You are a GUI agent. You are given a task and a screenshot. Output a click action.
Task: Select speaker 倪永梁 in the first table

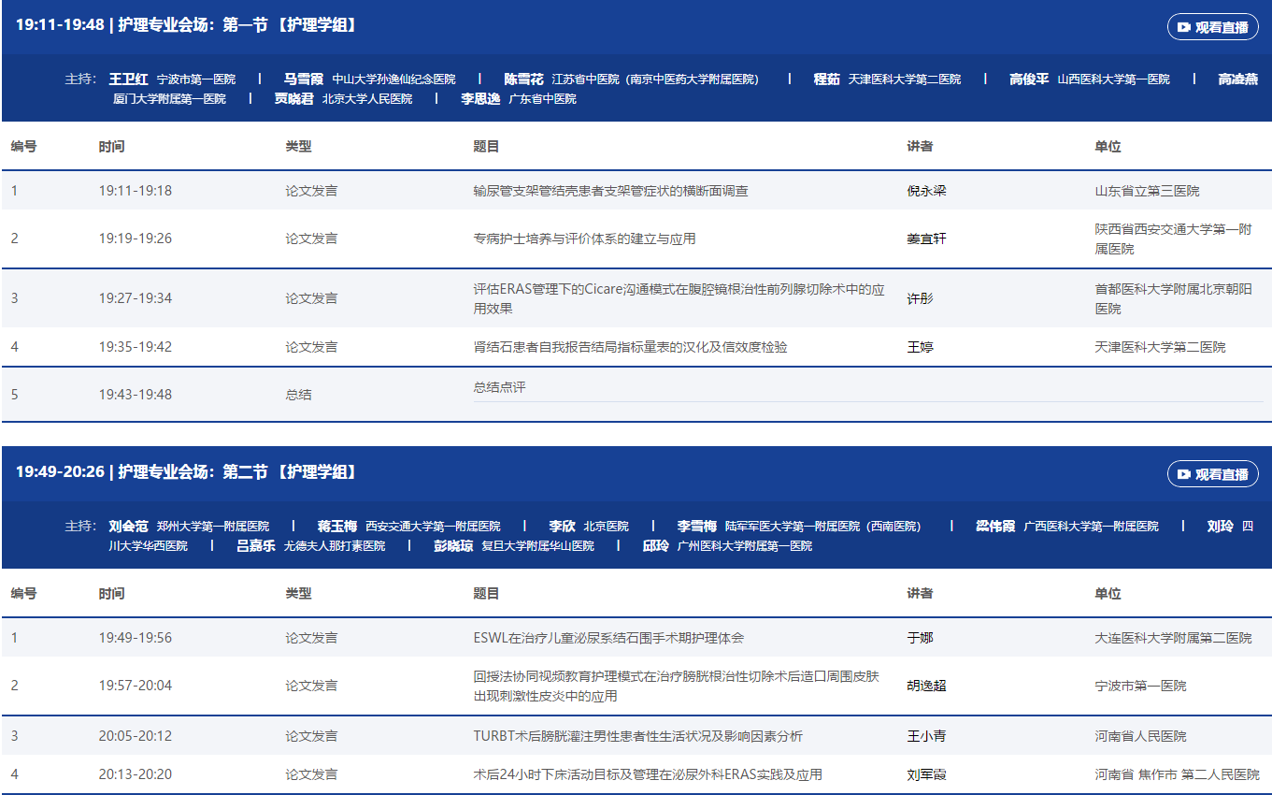[x=926, y=191]
